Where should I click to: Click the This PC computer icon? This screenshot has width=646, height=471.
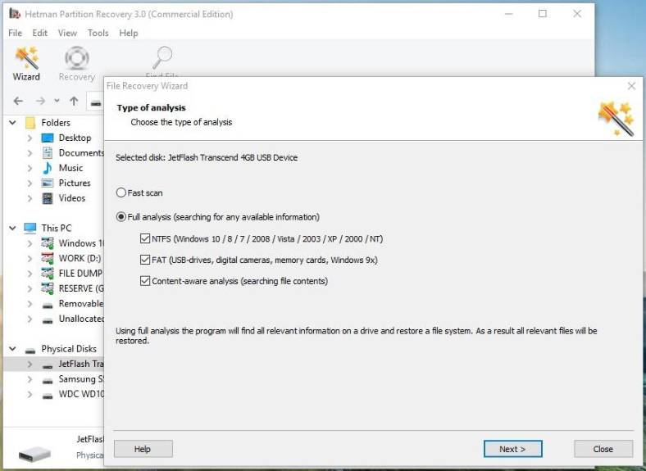(x=30, y=228)
